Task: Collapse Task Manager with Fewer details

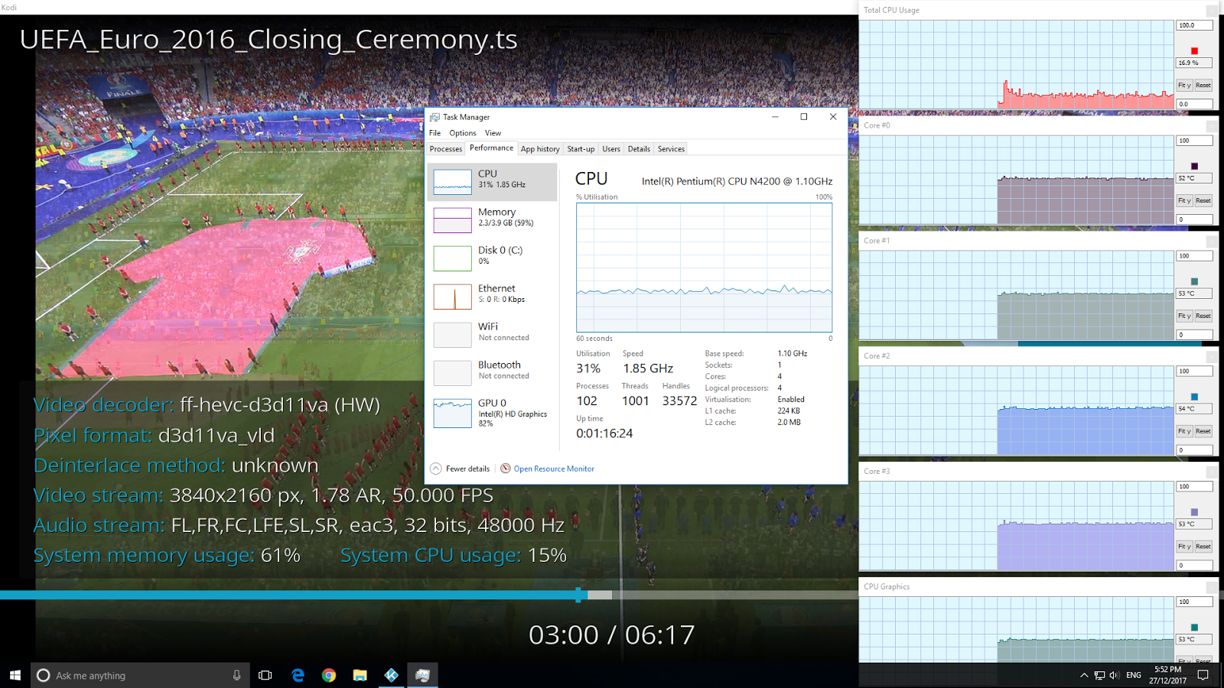Action: [x=461, y=469]
